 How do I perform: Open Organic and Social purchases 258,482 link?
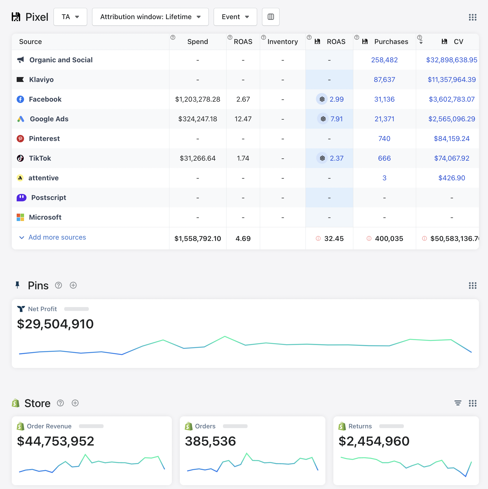coord(384,60)
